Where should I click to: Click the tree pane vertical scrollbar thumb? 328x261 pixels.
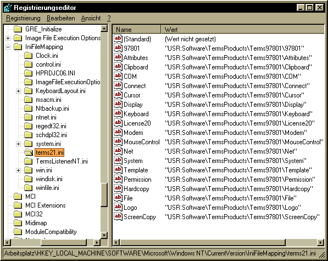(104, 194)
